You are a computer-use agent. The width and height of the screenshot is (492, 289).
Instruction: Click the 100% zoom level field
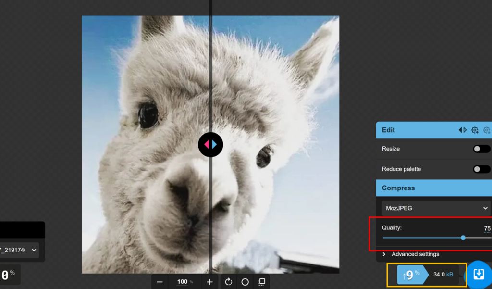pyautogui.click(x=184, y=282)
